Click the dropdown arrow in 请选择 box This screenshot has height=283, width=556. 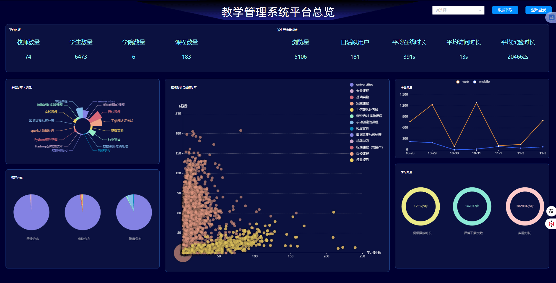[480, 10]
